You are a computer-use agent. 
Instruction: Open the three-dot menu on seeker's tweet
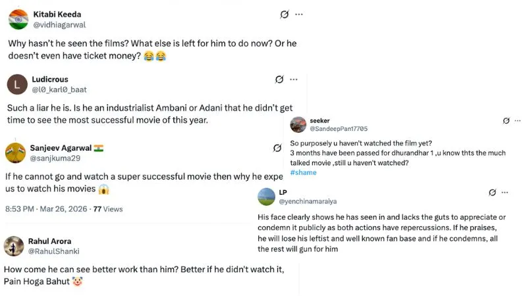click(x=518, y=121)
